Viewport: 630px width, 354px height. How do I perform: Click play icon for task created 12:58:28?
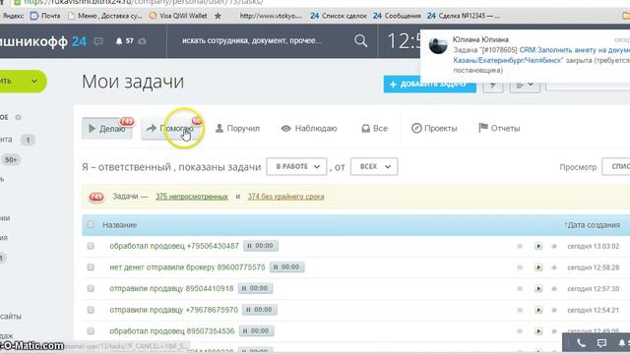(538, 267)
